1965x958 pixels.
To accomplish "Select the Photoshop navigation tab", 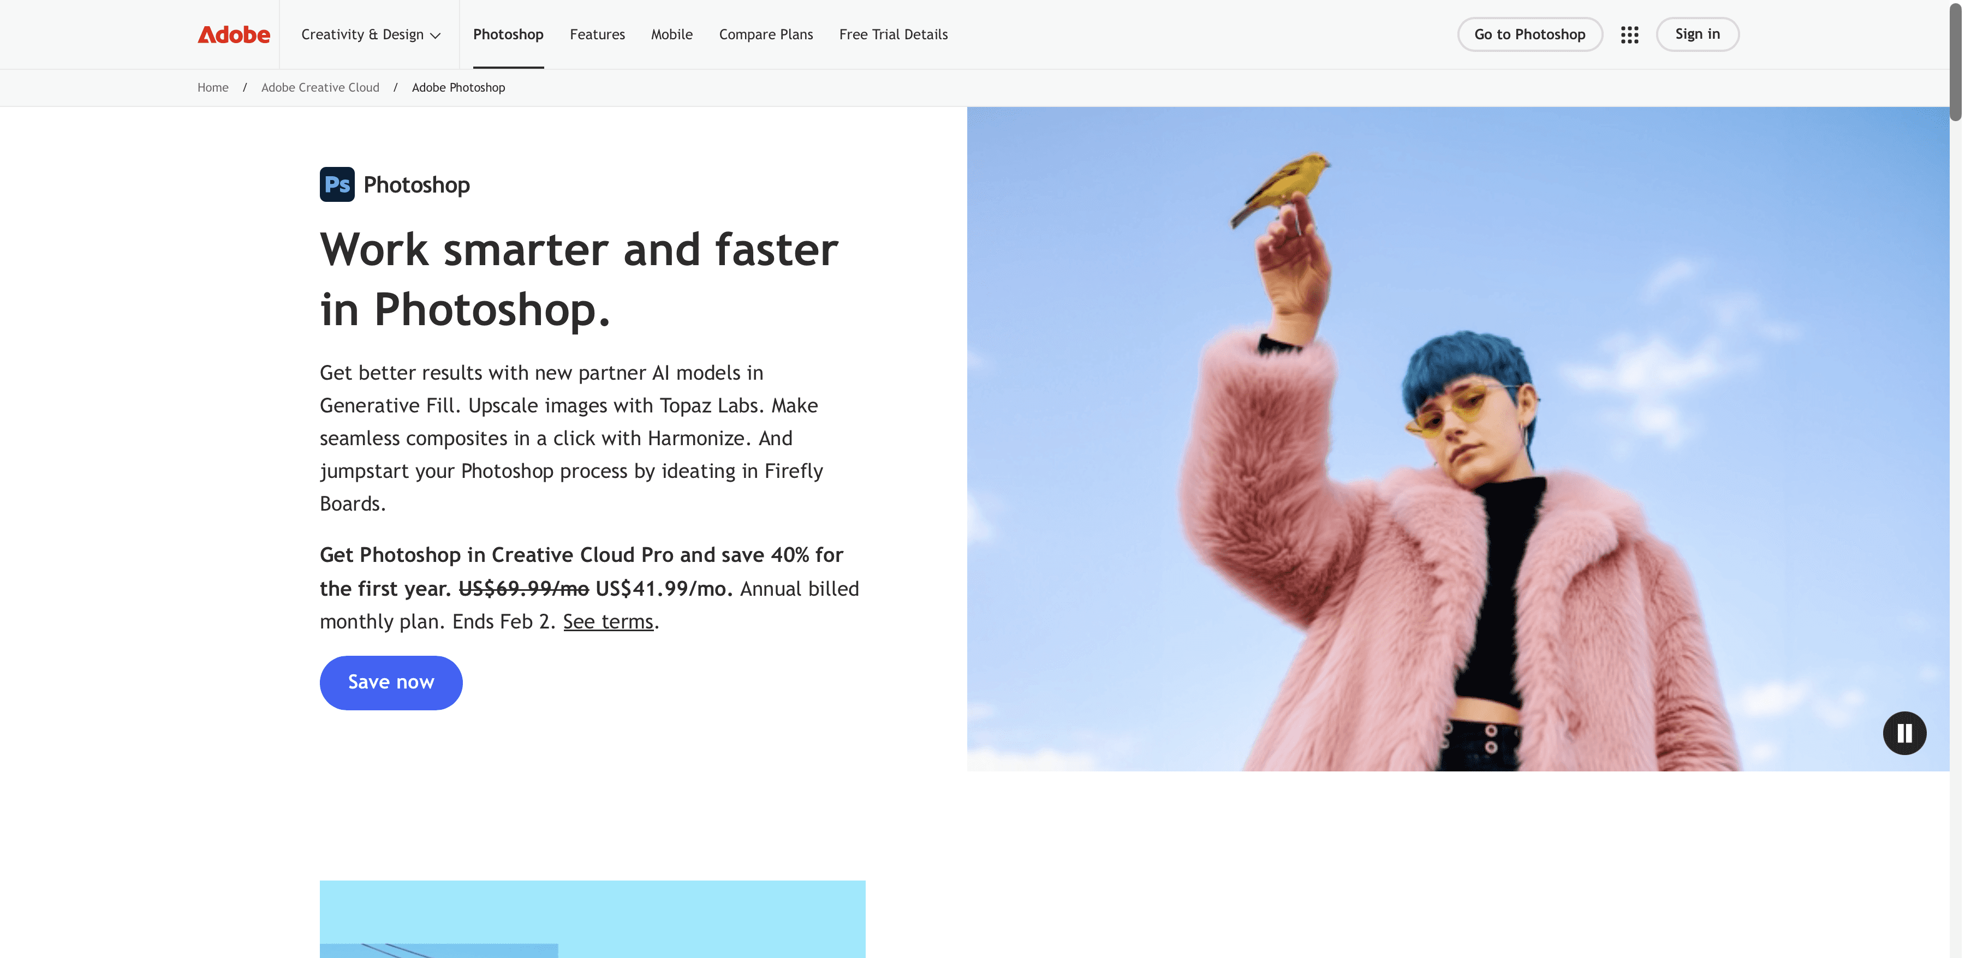I will tap(508, 34).
